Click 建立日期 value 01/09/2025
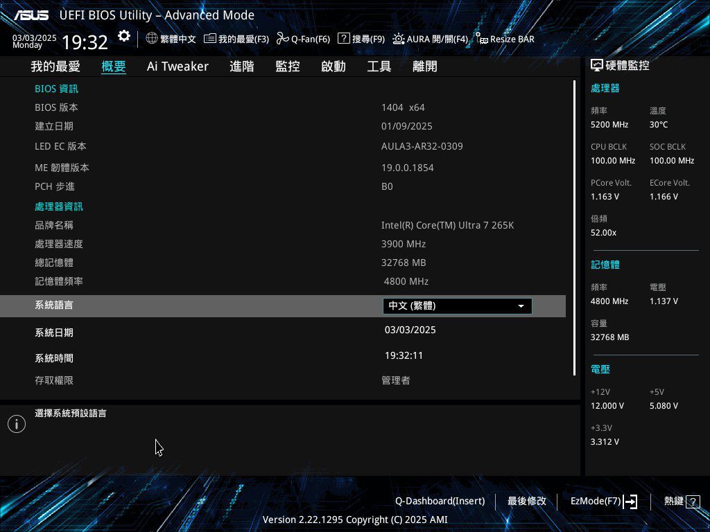The image size is (710, 532). coord(406,126)
